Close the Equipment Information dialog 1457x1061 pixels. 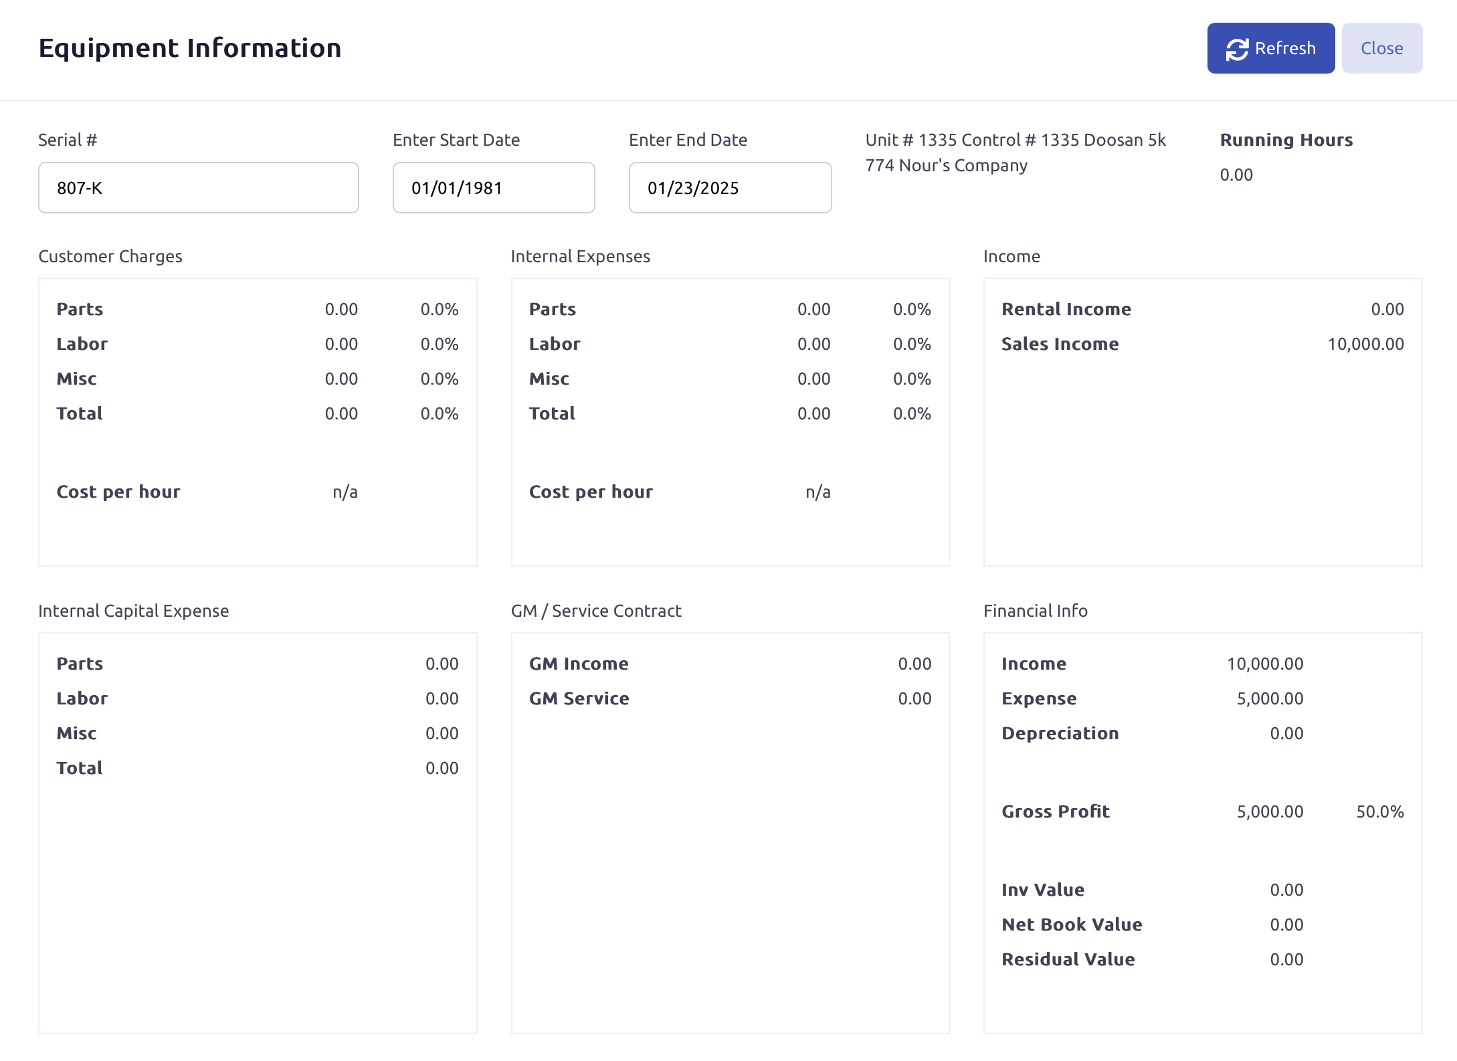coord(1381,49)
